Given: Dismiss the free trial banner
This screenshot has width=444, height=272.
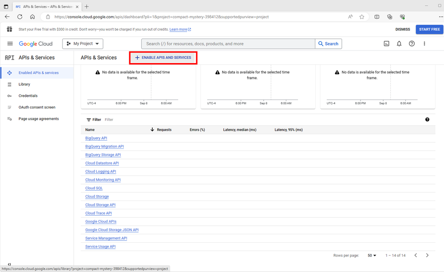Looking at the screenshot, I should click(x=402, y=29).
